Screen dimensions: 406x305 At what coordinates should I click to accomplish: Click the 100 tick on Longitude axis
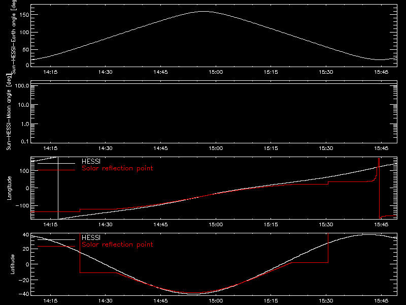pyautogui.click(x=24, y=171)
